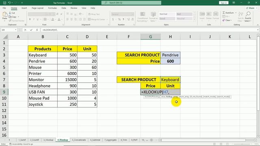260x146 pixels.
Task: Click the Format Painter brush
Action: (x=17, y=21)
